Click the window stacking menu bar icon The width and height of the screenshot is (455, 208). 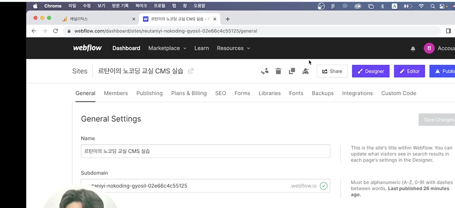(x=371, y=6)
